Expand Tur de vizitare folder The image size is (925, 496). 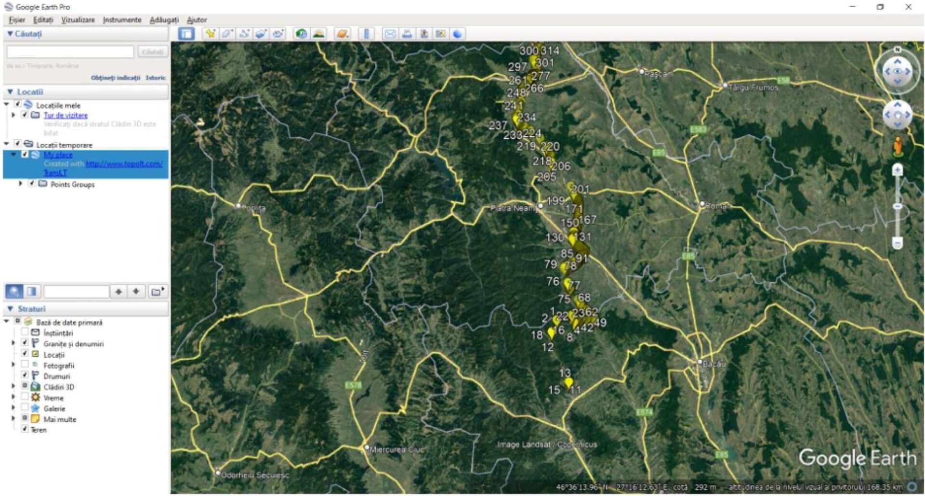[13, 115]
